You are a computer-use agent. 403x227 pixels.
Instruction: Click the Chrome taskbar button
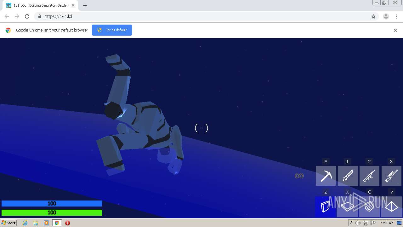(57, 223)
